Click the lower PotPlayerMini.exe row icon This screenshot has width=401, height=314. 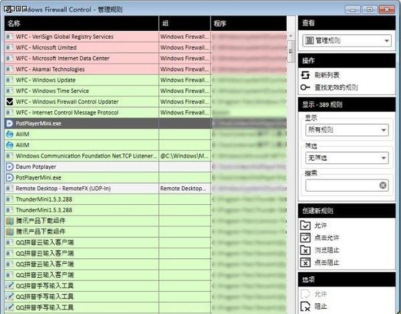(x=9, y=177)
